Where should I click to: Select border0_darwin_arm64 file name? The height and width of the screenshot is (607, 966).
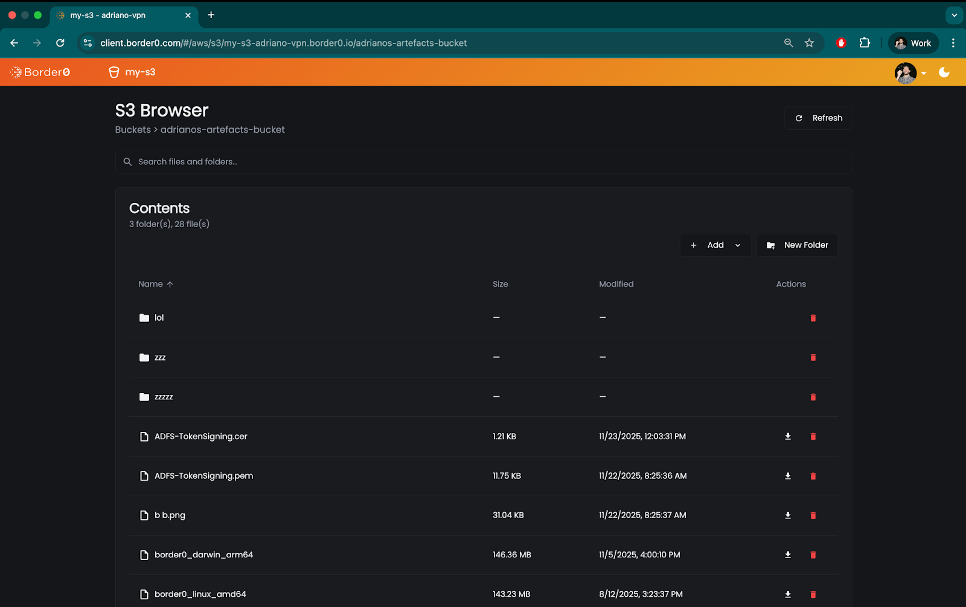pyautogui.click(x=203, y=554)
